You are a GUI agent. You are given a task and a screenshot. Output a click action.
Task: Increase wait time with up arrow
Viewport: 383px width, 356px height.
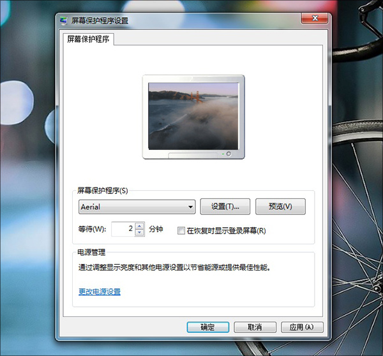click(x=139, y=226)
